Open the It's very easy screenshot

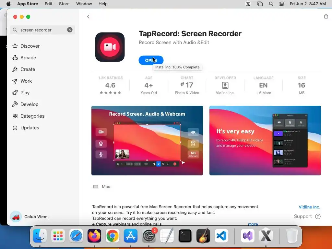click(x=265, y=141)
